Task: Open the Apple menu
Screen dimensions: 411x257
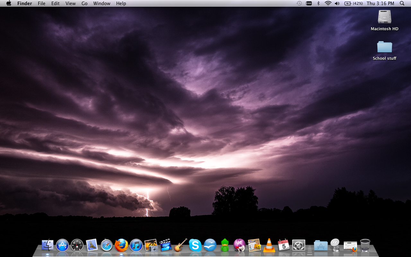Action: pos(9,4)
